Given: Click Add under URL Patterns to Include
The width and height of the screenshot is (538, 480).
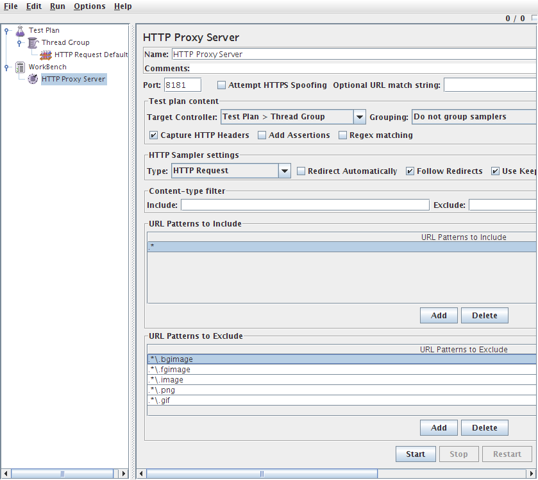Looking at the screenshot, I should click(439, 316).
